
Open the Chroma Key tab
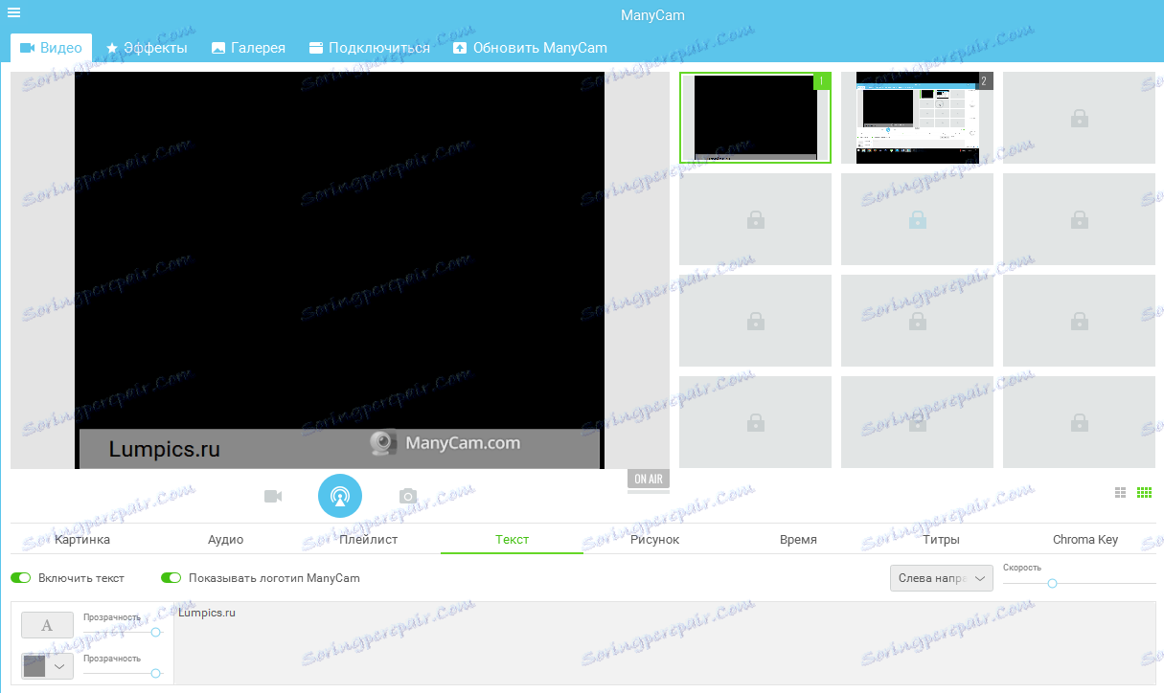tap(1084, 540)
